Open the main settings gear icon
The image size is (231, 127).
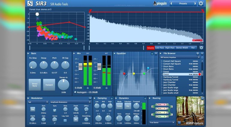click(x=201, y=4)
